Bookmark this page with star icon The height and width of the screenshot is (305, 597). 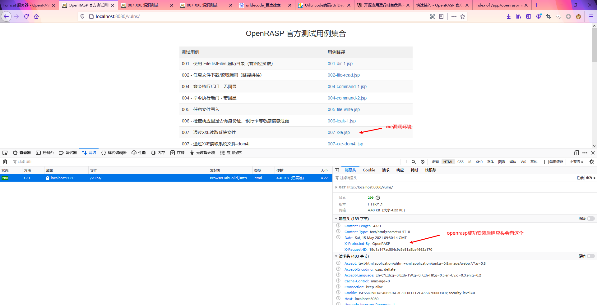[463, 16]
